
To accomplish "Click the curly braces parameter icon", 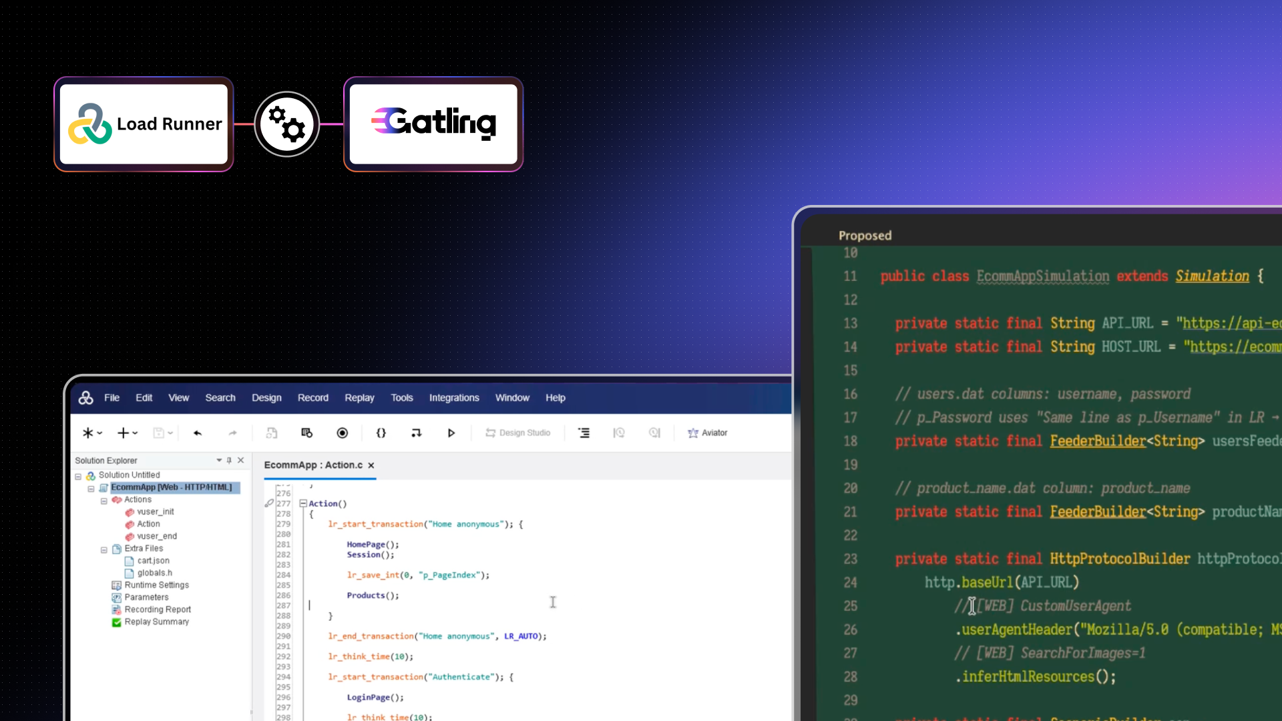I will [x=381, y=433].
